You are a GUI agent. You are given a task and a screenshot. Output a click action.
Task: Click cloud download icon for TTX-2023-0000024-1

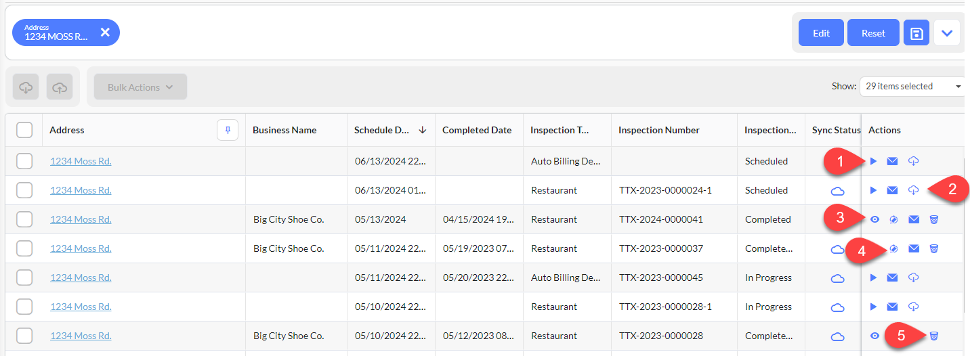[x=913, y=190]
